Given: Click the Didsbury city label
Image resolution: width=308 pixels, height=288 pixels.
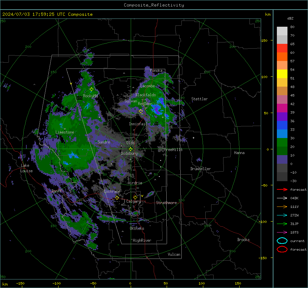Looking at the screenshot, I should (129, 153).
